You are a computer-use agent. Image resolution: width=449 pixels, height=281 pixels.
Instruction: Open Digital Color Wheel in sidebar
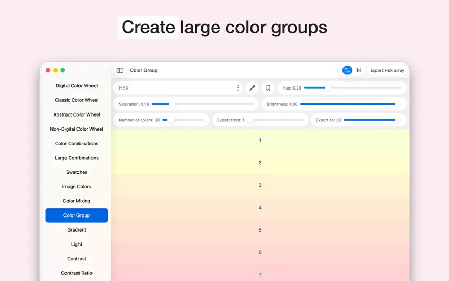(x=76, y=86)
